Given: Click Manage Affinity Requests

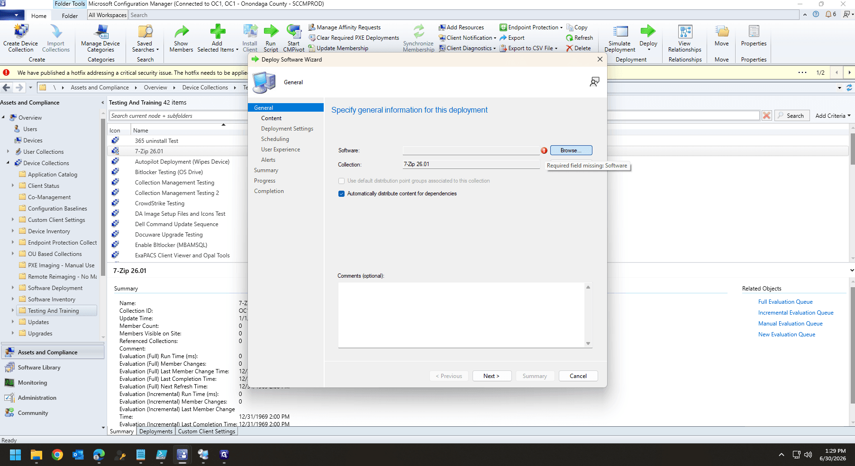Looking at the screenshot, I should 344,27.
